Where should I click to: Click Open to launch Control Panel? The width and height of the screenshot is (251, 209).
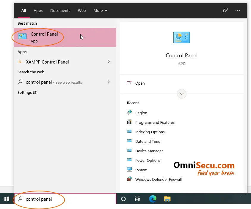(x=140, y=83)
